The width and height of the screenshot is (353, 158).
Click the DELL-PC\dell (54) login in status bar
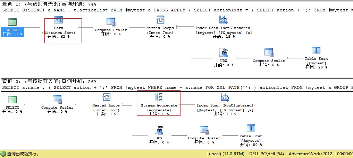click(267, 154)
